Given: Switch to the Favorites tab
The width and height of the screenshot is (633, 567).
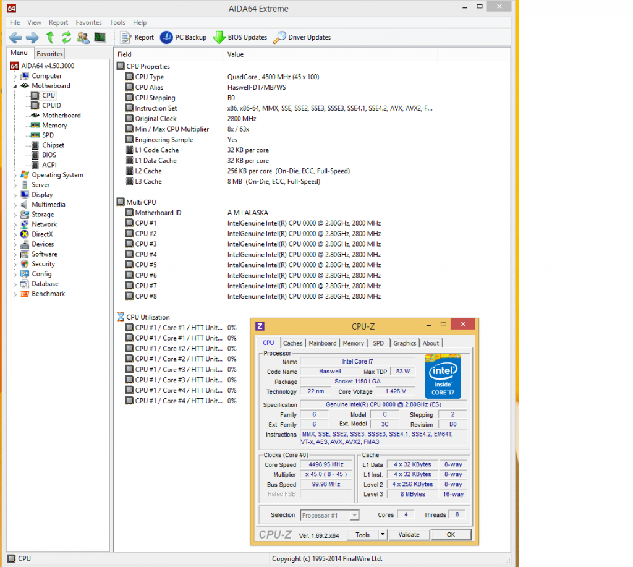Looking at the screenshot, I should point(49,54).
